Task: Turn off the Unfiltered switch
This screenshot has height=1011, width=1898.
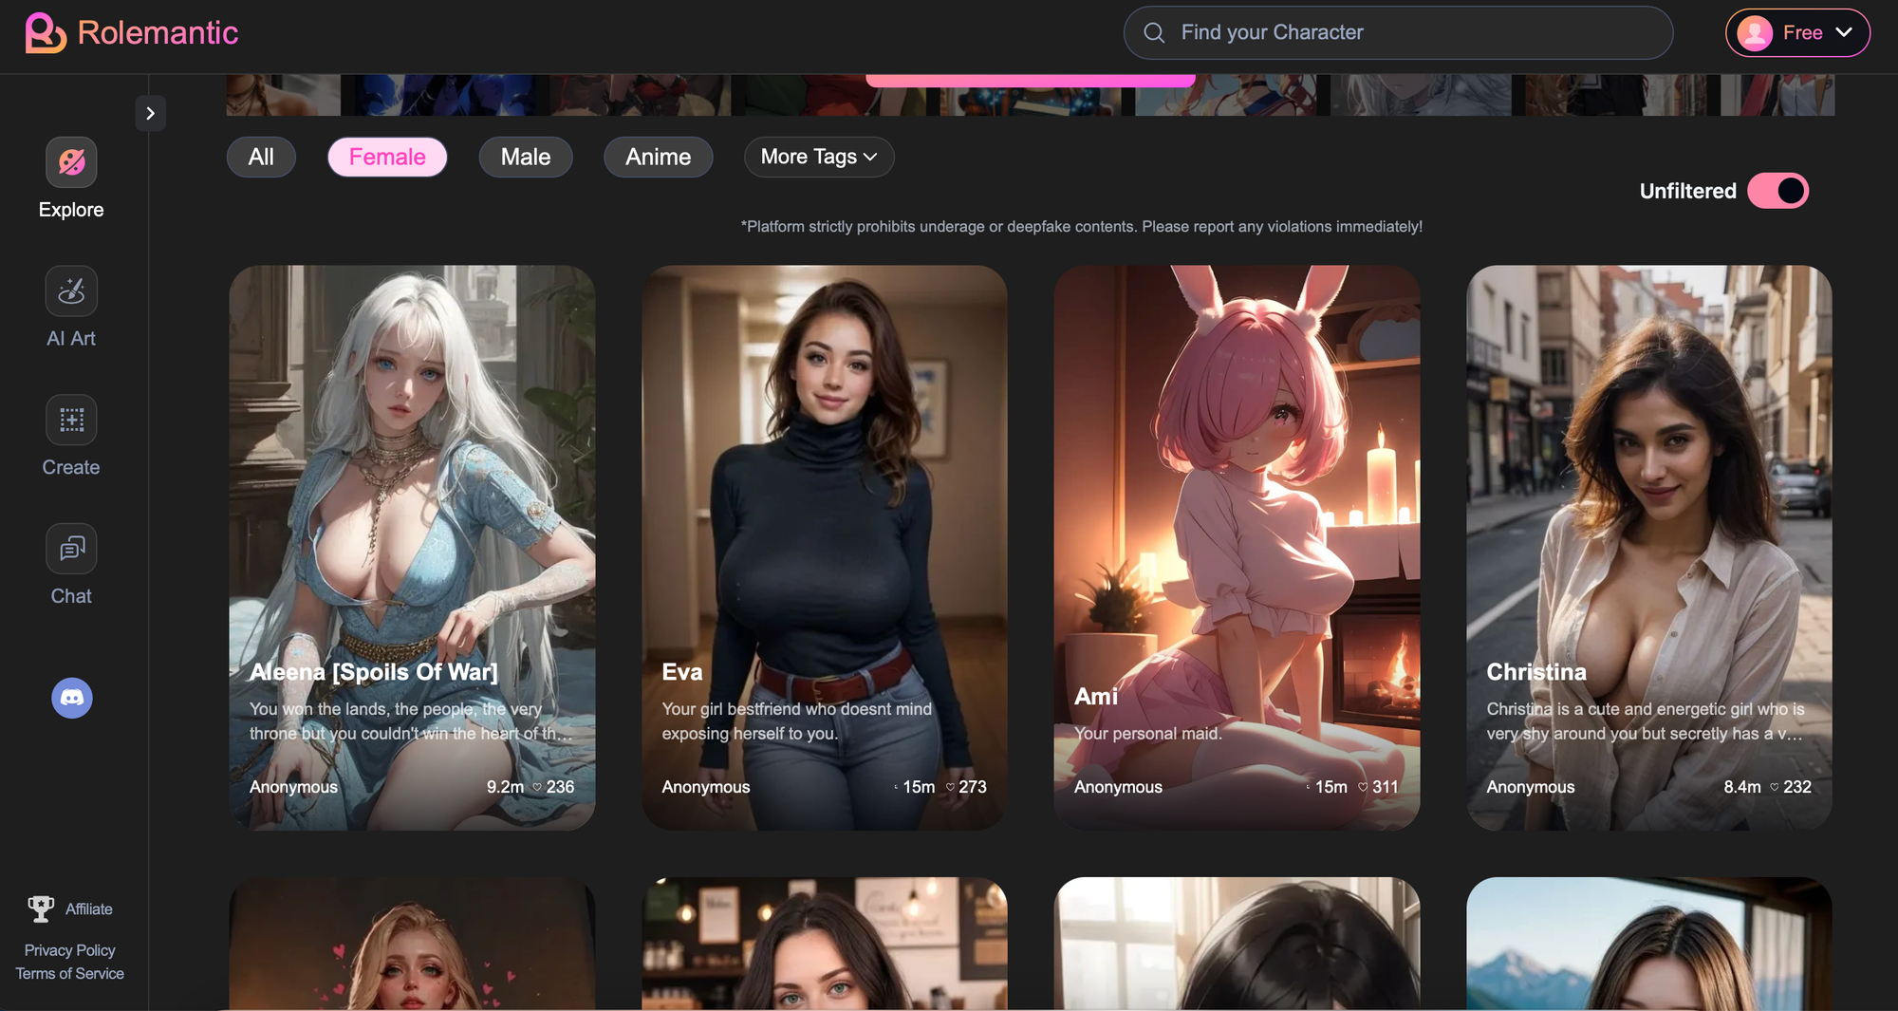Action: click(x=1778, y=191)
